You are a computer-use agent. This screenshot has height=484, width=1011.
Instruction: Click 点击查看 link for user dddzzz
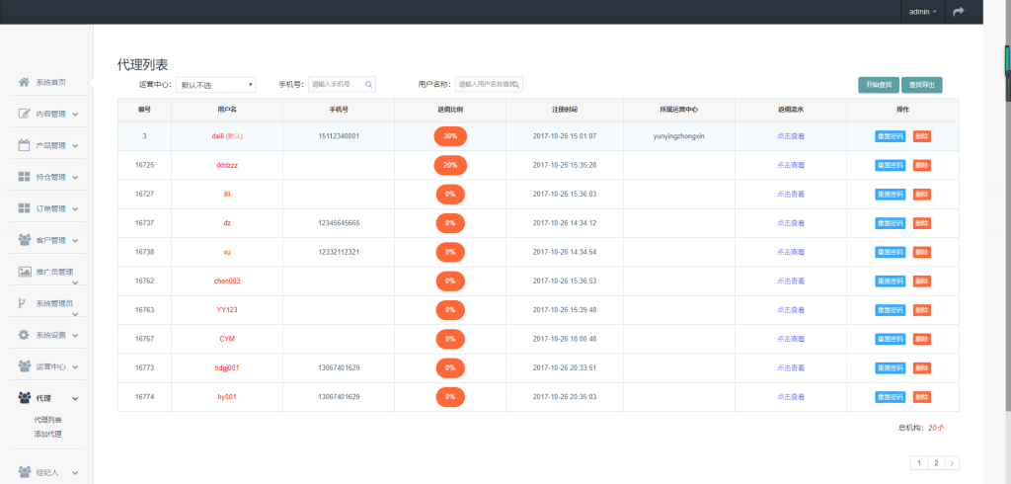point(790,165)
